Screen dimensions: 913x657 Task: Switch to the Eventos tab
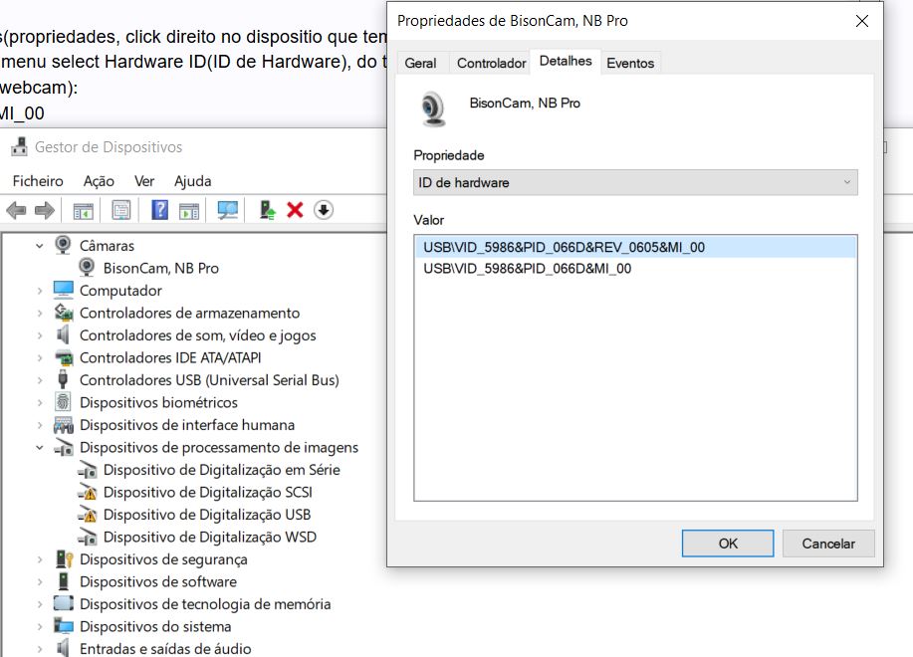[630, 63]
